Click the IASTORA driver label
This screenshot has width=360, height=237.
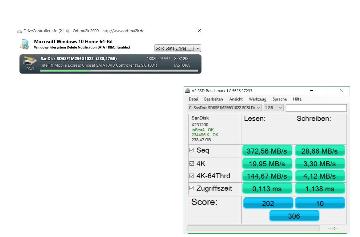[x=182, y=65]
